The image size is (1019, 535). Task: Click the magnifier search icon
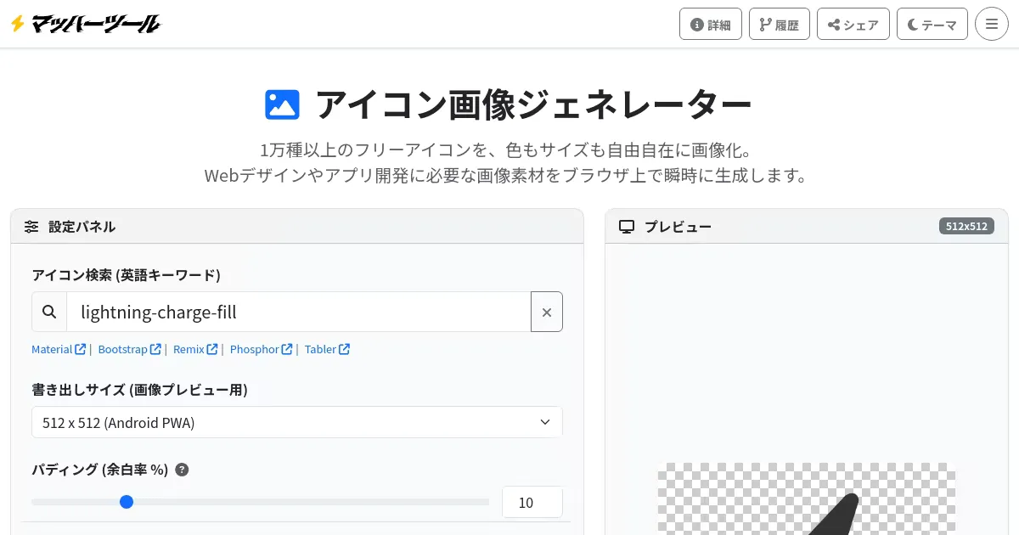(49, 312)
